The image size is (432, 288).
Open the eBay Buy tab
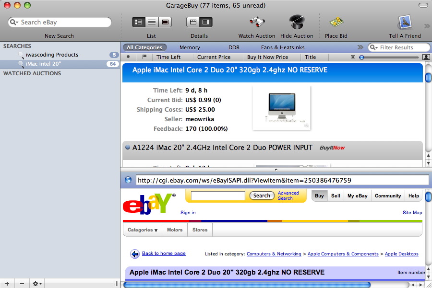click(x=319, y=196)
